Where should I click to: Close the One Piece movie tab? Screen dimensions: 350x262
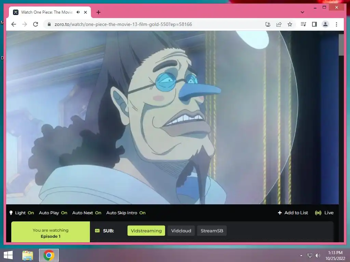[85, 12]
